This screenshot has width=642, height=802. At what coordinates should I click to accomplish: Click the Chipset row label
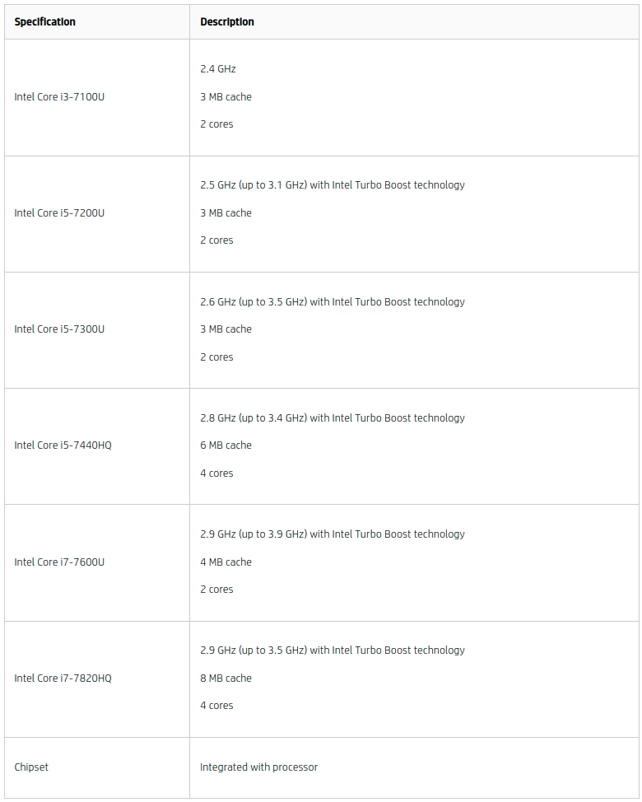(x=31, y=767)
